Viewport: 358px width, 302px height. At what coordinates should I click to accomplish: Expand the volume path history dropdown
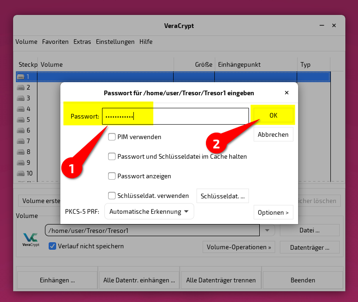(x=267, y=230)
